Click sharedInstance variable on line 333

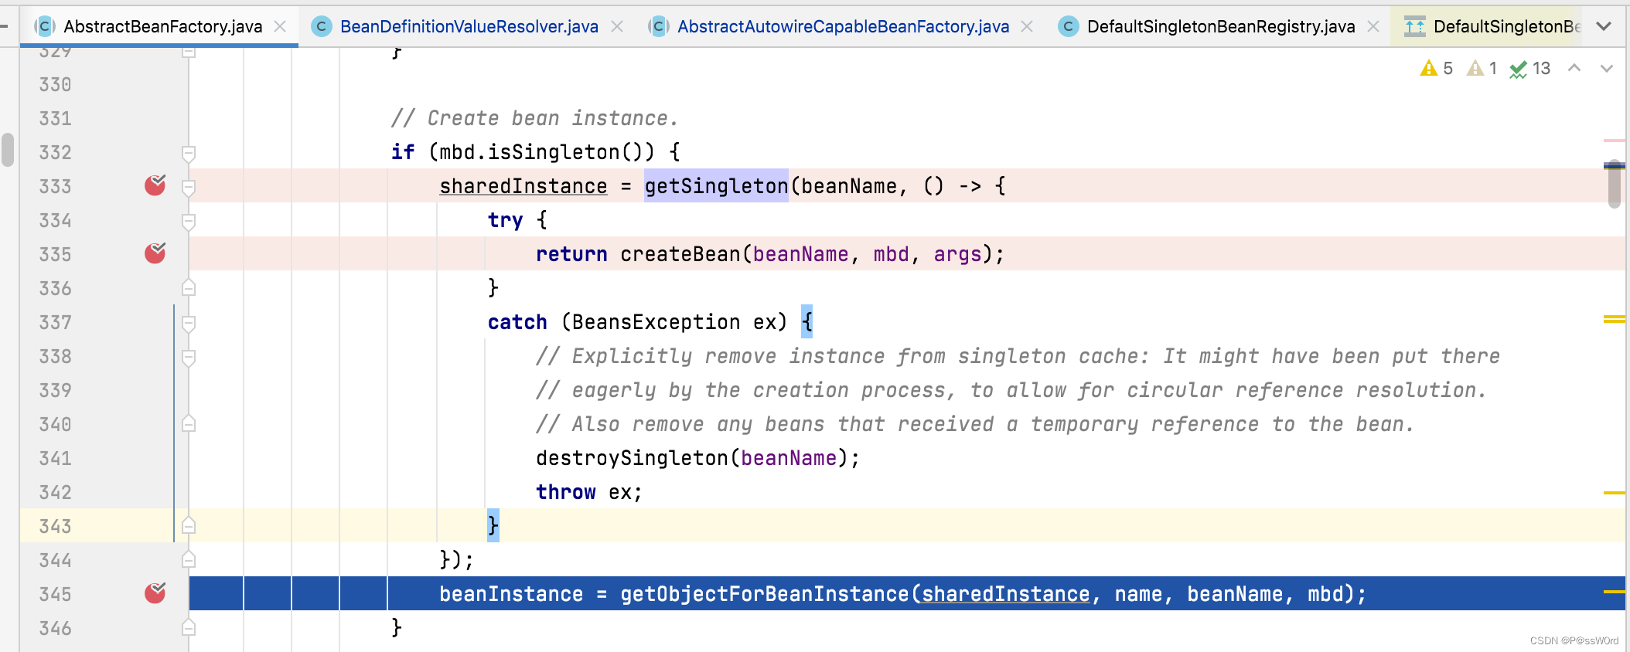[x=523, y=186]
